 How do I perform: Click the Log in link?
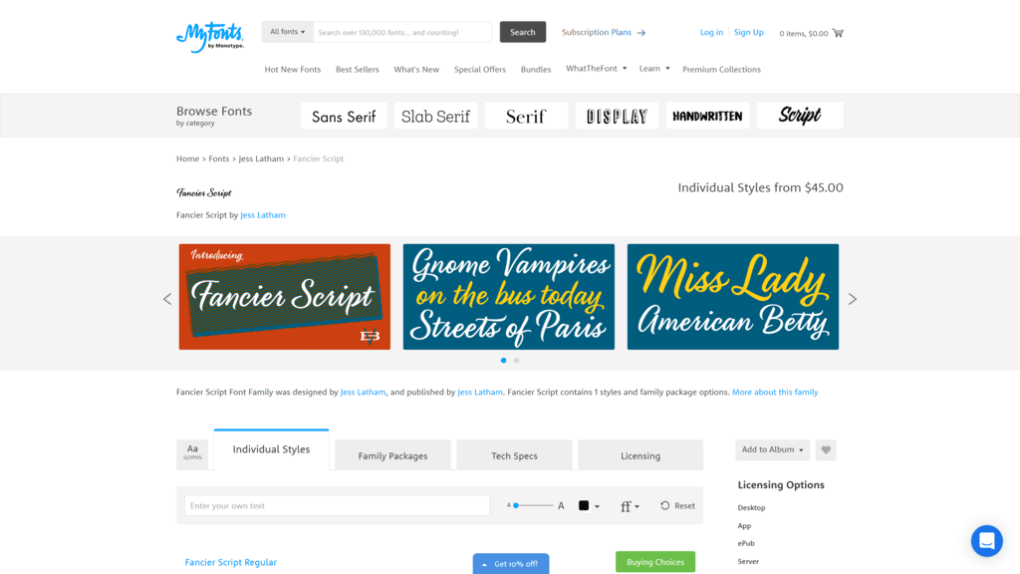(x=711, y=33)
